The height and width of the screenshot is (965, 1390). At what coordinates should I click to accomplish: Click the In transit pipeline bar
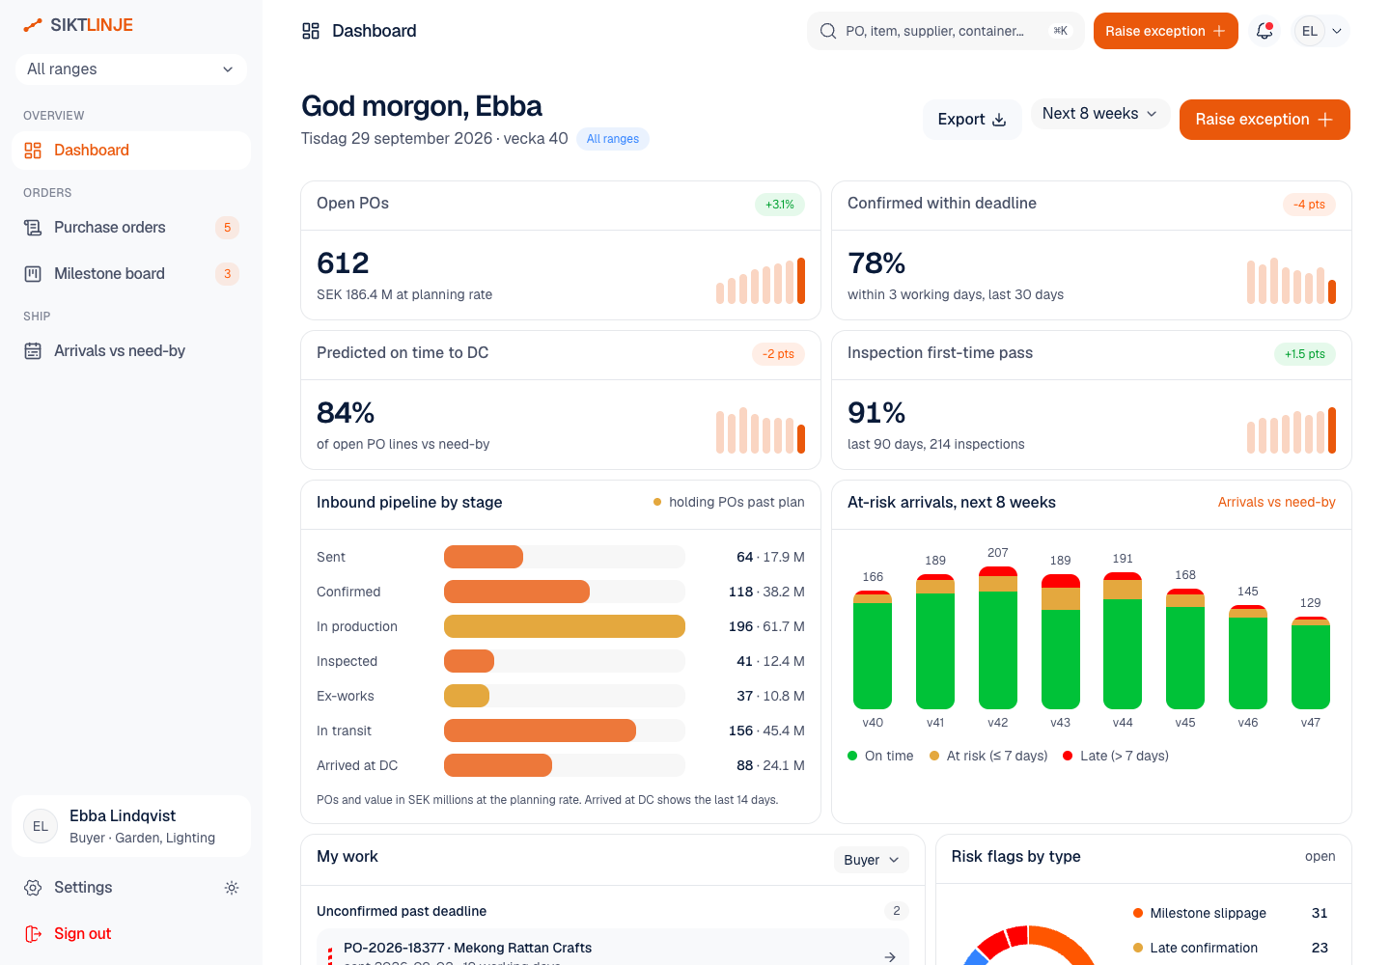pos(540,731)
